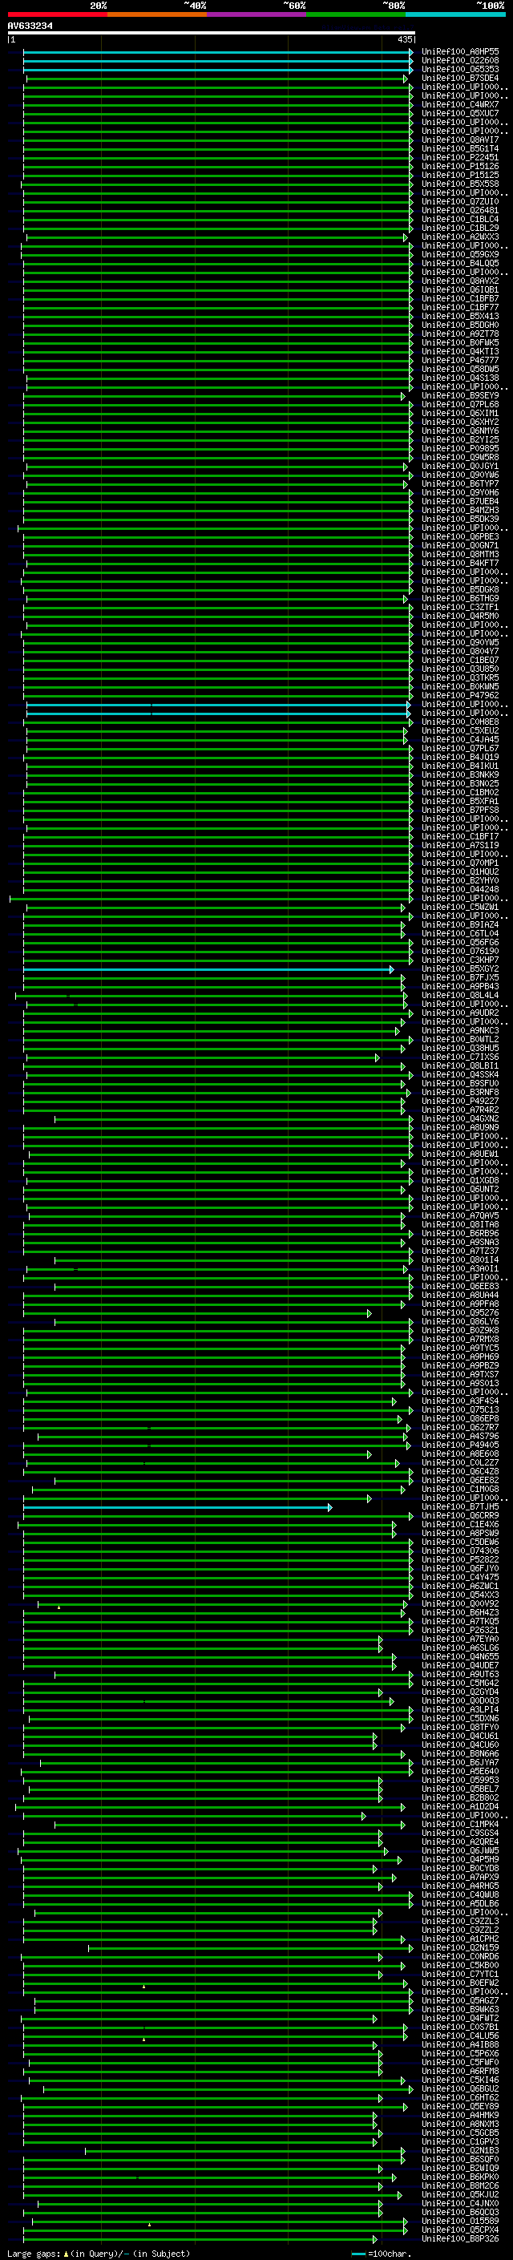
Task: Click the orange ~40% identity color segment
Action: tap(157, 14)
